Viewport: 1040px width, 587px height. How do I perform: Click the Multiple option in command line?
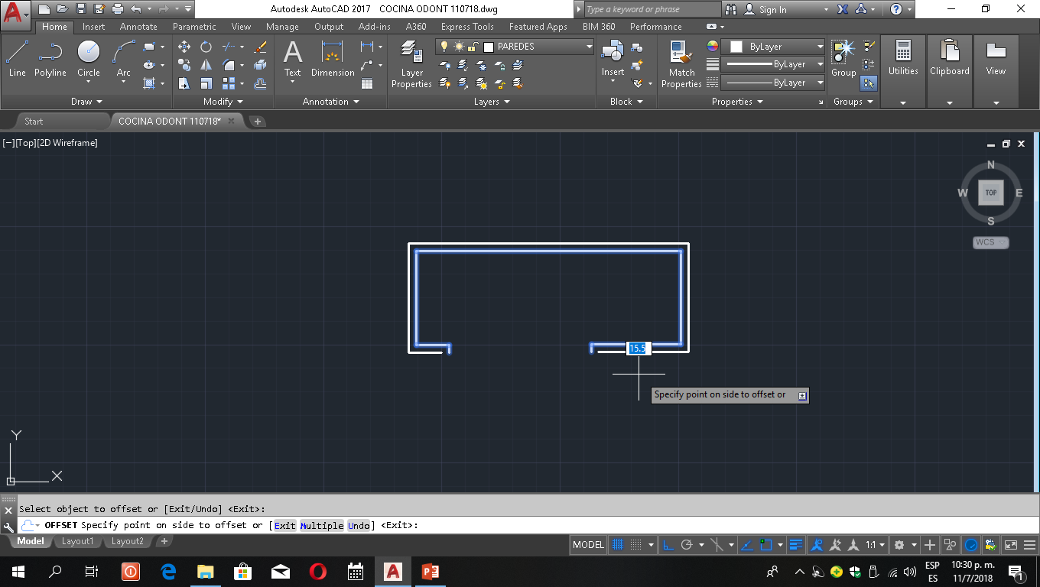tap(322, 525)
